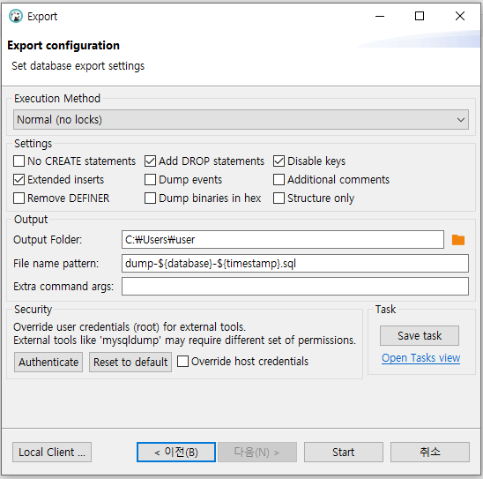Image resolution: width=483 pixels, height=479 pixels.
Task: Click the Output Folder path field
Action: (283, 240)
